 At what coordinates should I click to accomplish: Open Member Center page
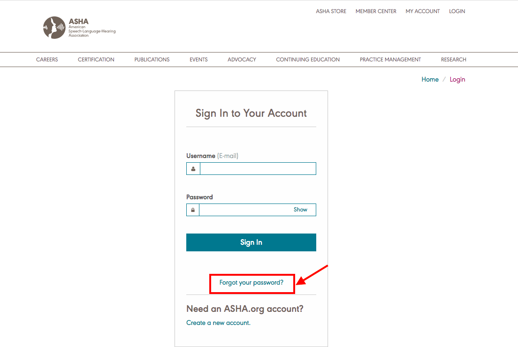point(376,11)
